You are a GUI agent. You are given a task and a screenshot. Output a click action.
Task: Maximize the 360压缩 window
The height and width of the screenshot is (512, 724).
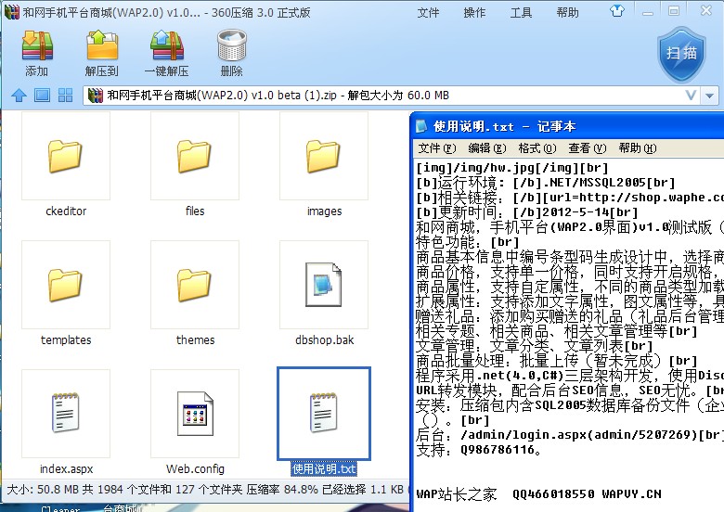click(674, 11)
